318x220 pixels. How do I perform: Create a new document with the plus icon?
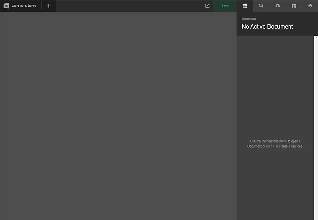[x=49, y=6]
